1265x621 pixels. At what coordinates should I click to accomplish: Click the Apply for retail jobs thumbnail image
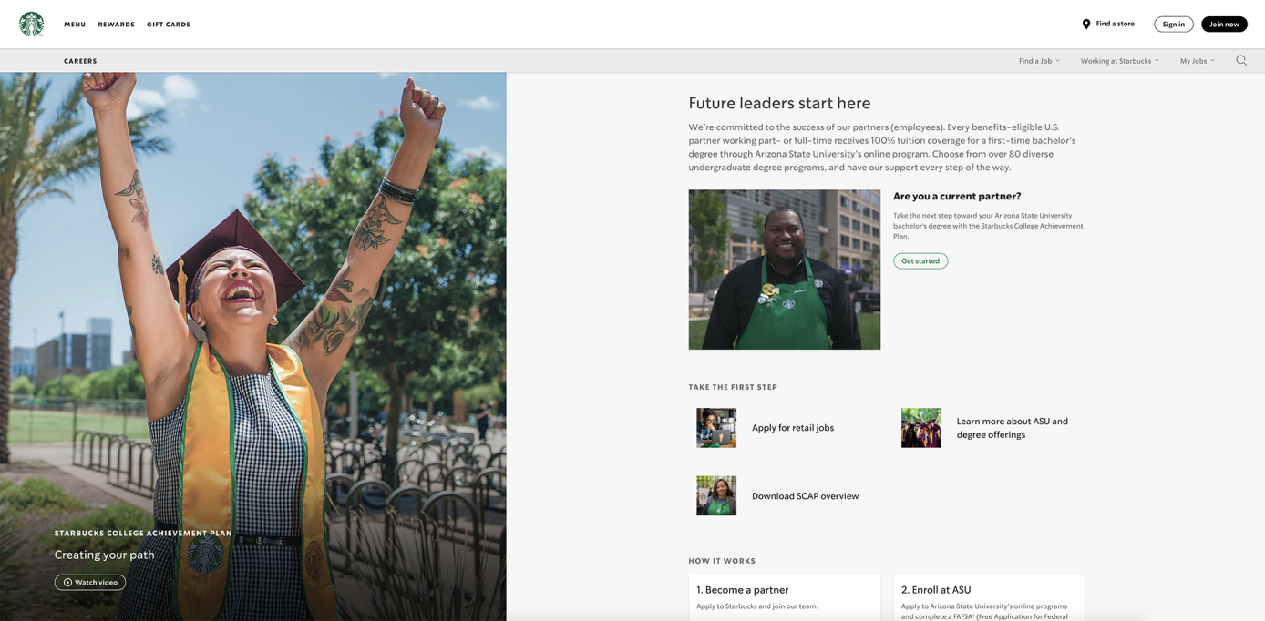pyautogui.click(x=716, y=428)
